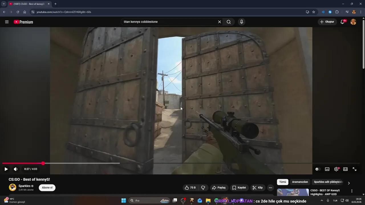
Task: Open the Sparkles channel name link
Action: tap(25, 186)
